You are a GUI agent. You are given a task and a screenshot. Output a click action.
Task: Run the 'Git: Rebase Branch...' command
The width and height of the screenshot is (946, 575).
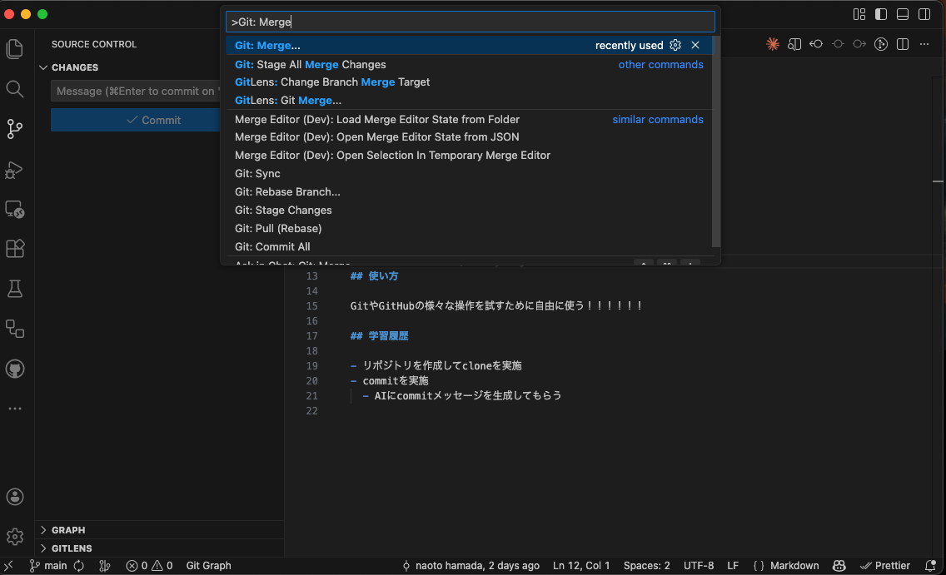(x=469, y=191)
